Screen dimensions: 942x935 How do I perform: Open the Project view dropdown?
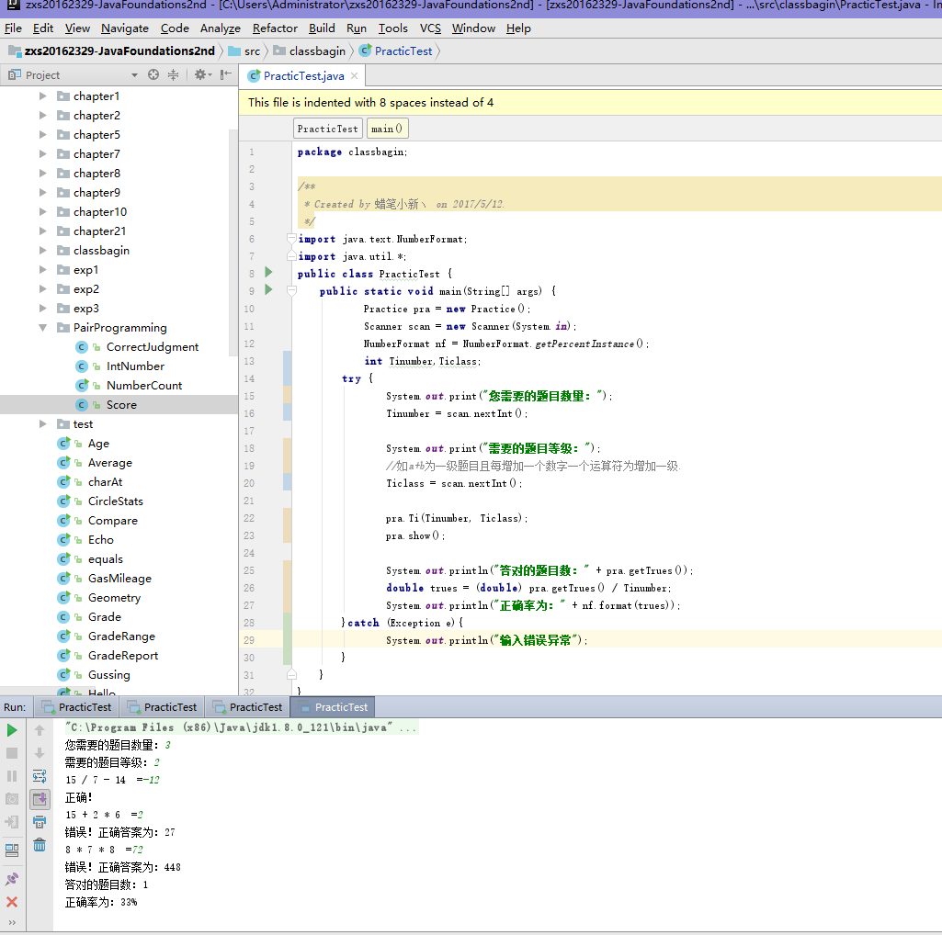[134, 75]
